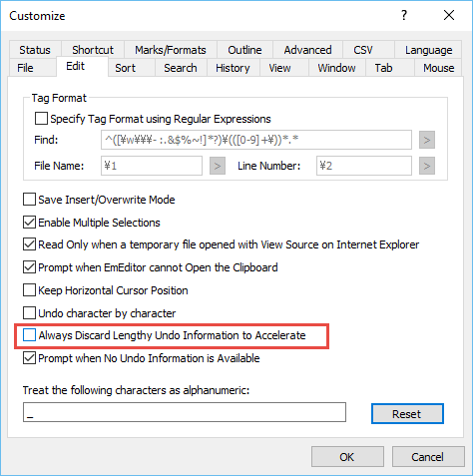Open the arrow menu beside File Name field

pyautogui.click(x=218, y=166)
